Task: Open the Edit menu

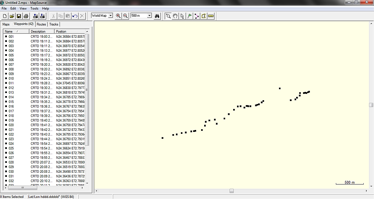Action: 13,8
